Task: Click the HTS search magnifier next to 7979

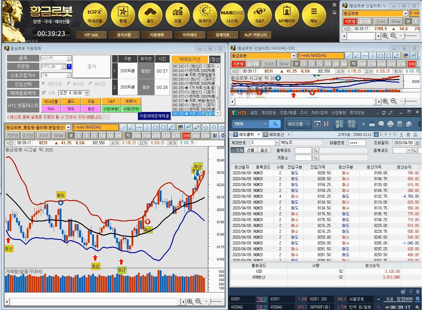Action: coord(275,124)
